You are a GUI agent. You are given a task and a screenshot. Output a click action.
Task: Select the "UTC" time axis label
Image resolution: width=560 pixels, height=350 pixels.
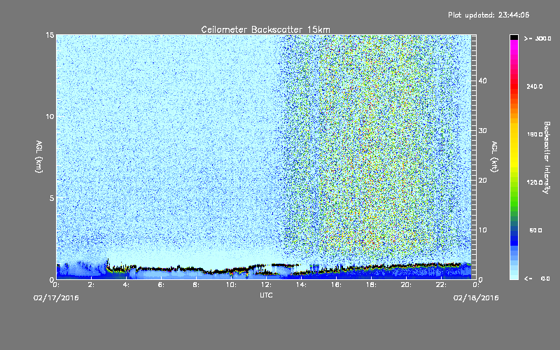tap(266, 295)
